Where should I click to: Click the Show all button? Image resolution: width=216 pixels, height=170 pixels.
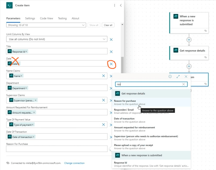click(x=94, y=25)
